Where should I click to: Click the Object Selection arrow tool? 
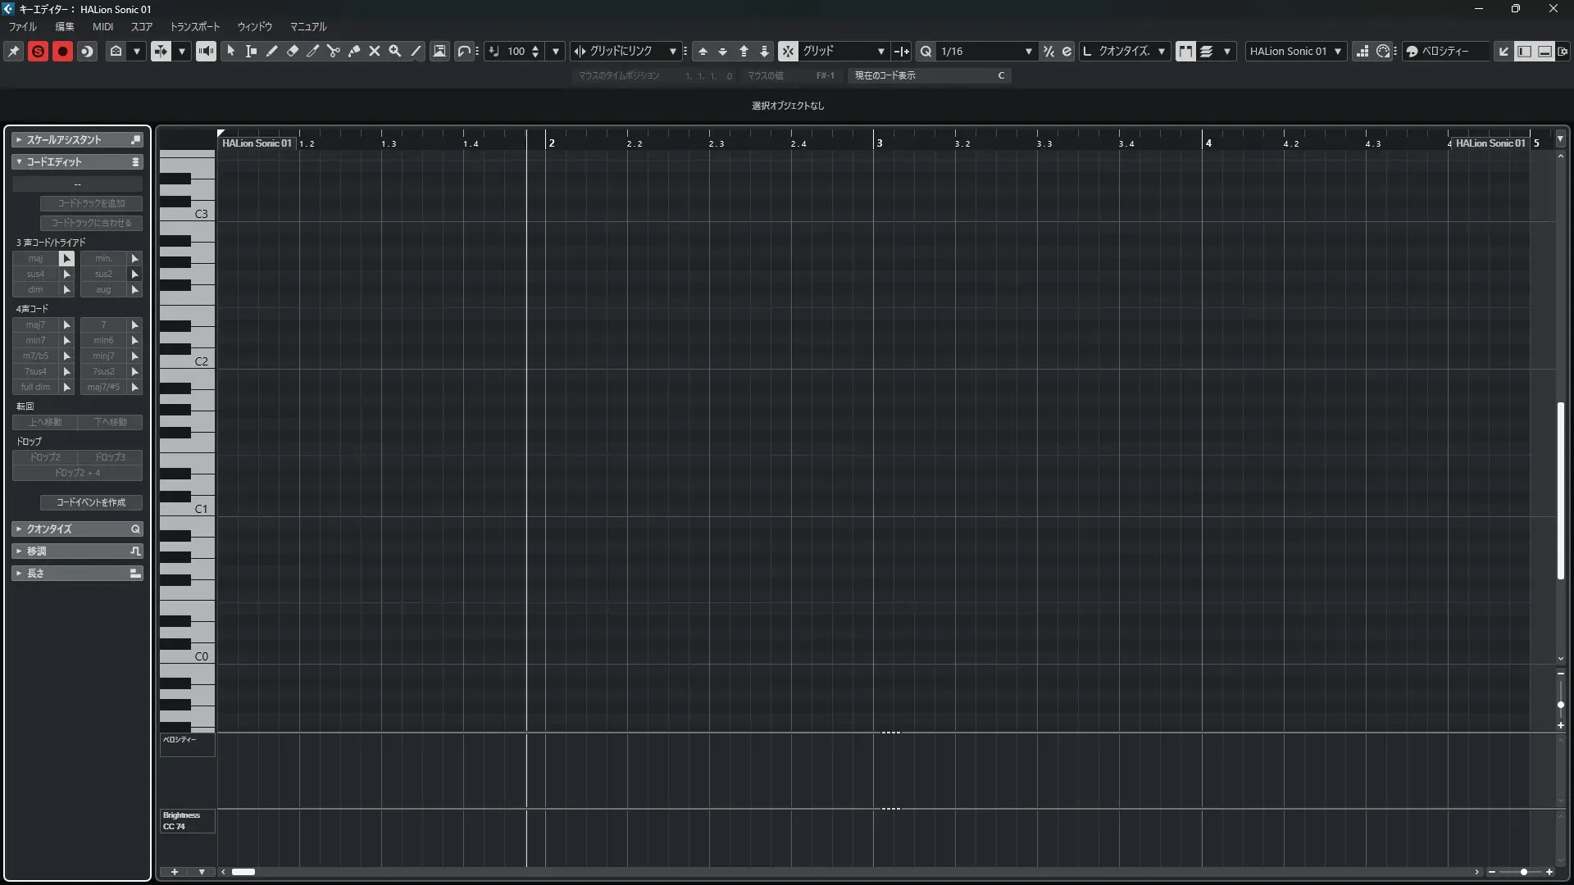[x=230, y=51]
